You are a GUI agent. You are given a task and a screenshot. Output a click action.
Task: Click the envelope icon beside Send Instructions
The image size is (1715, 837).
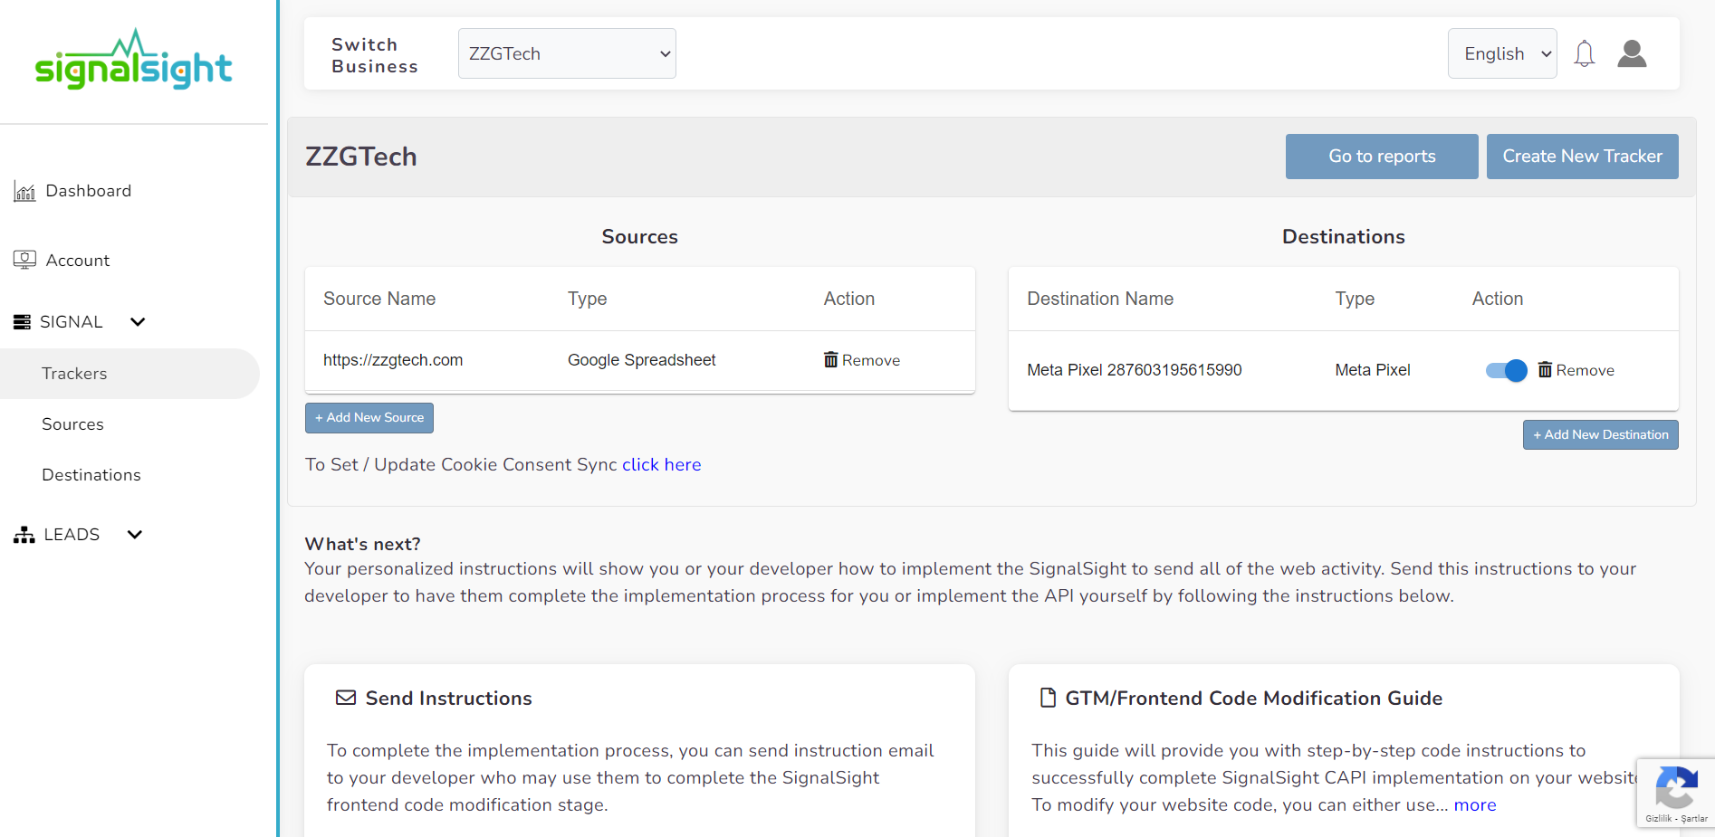coord(346,698)
